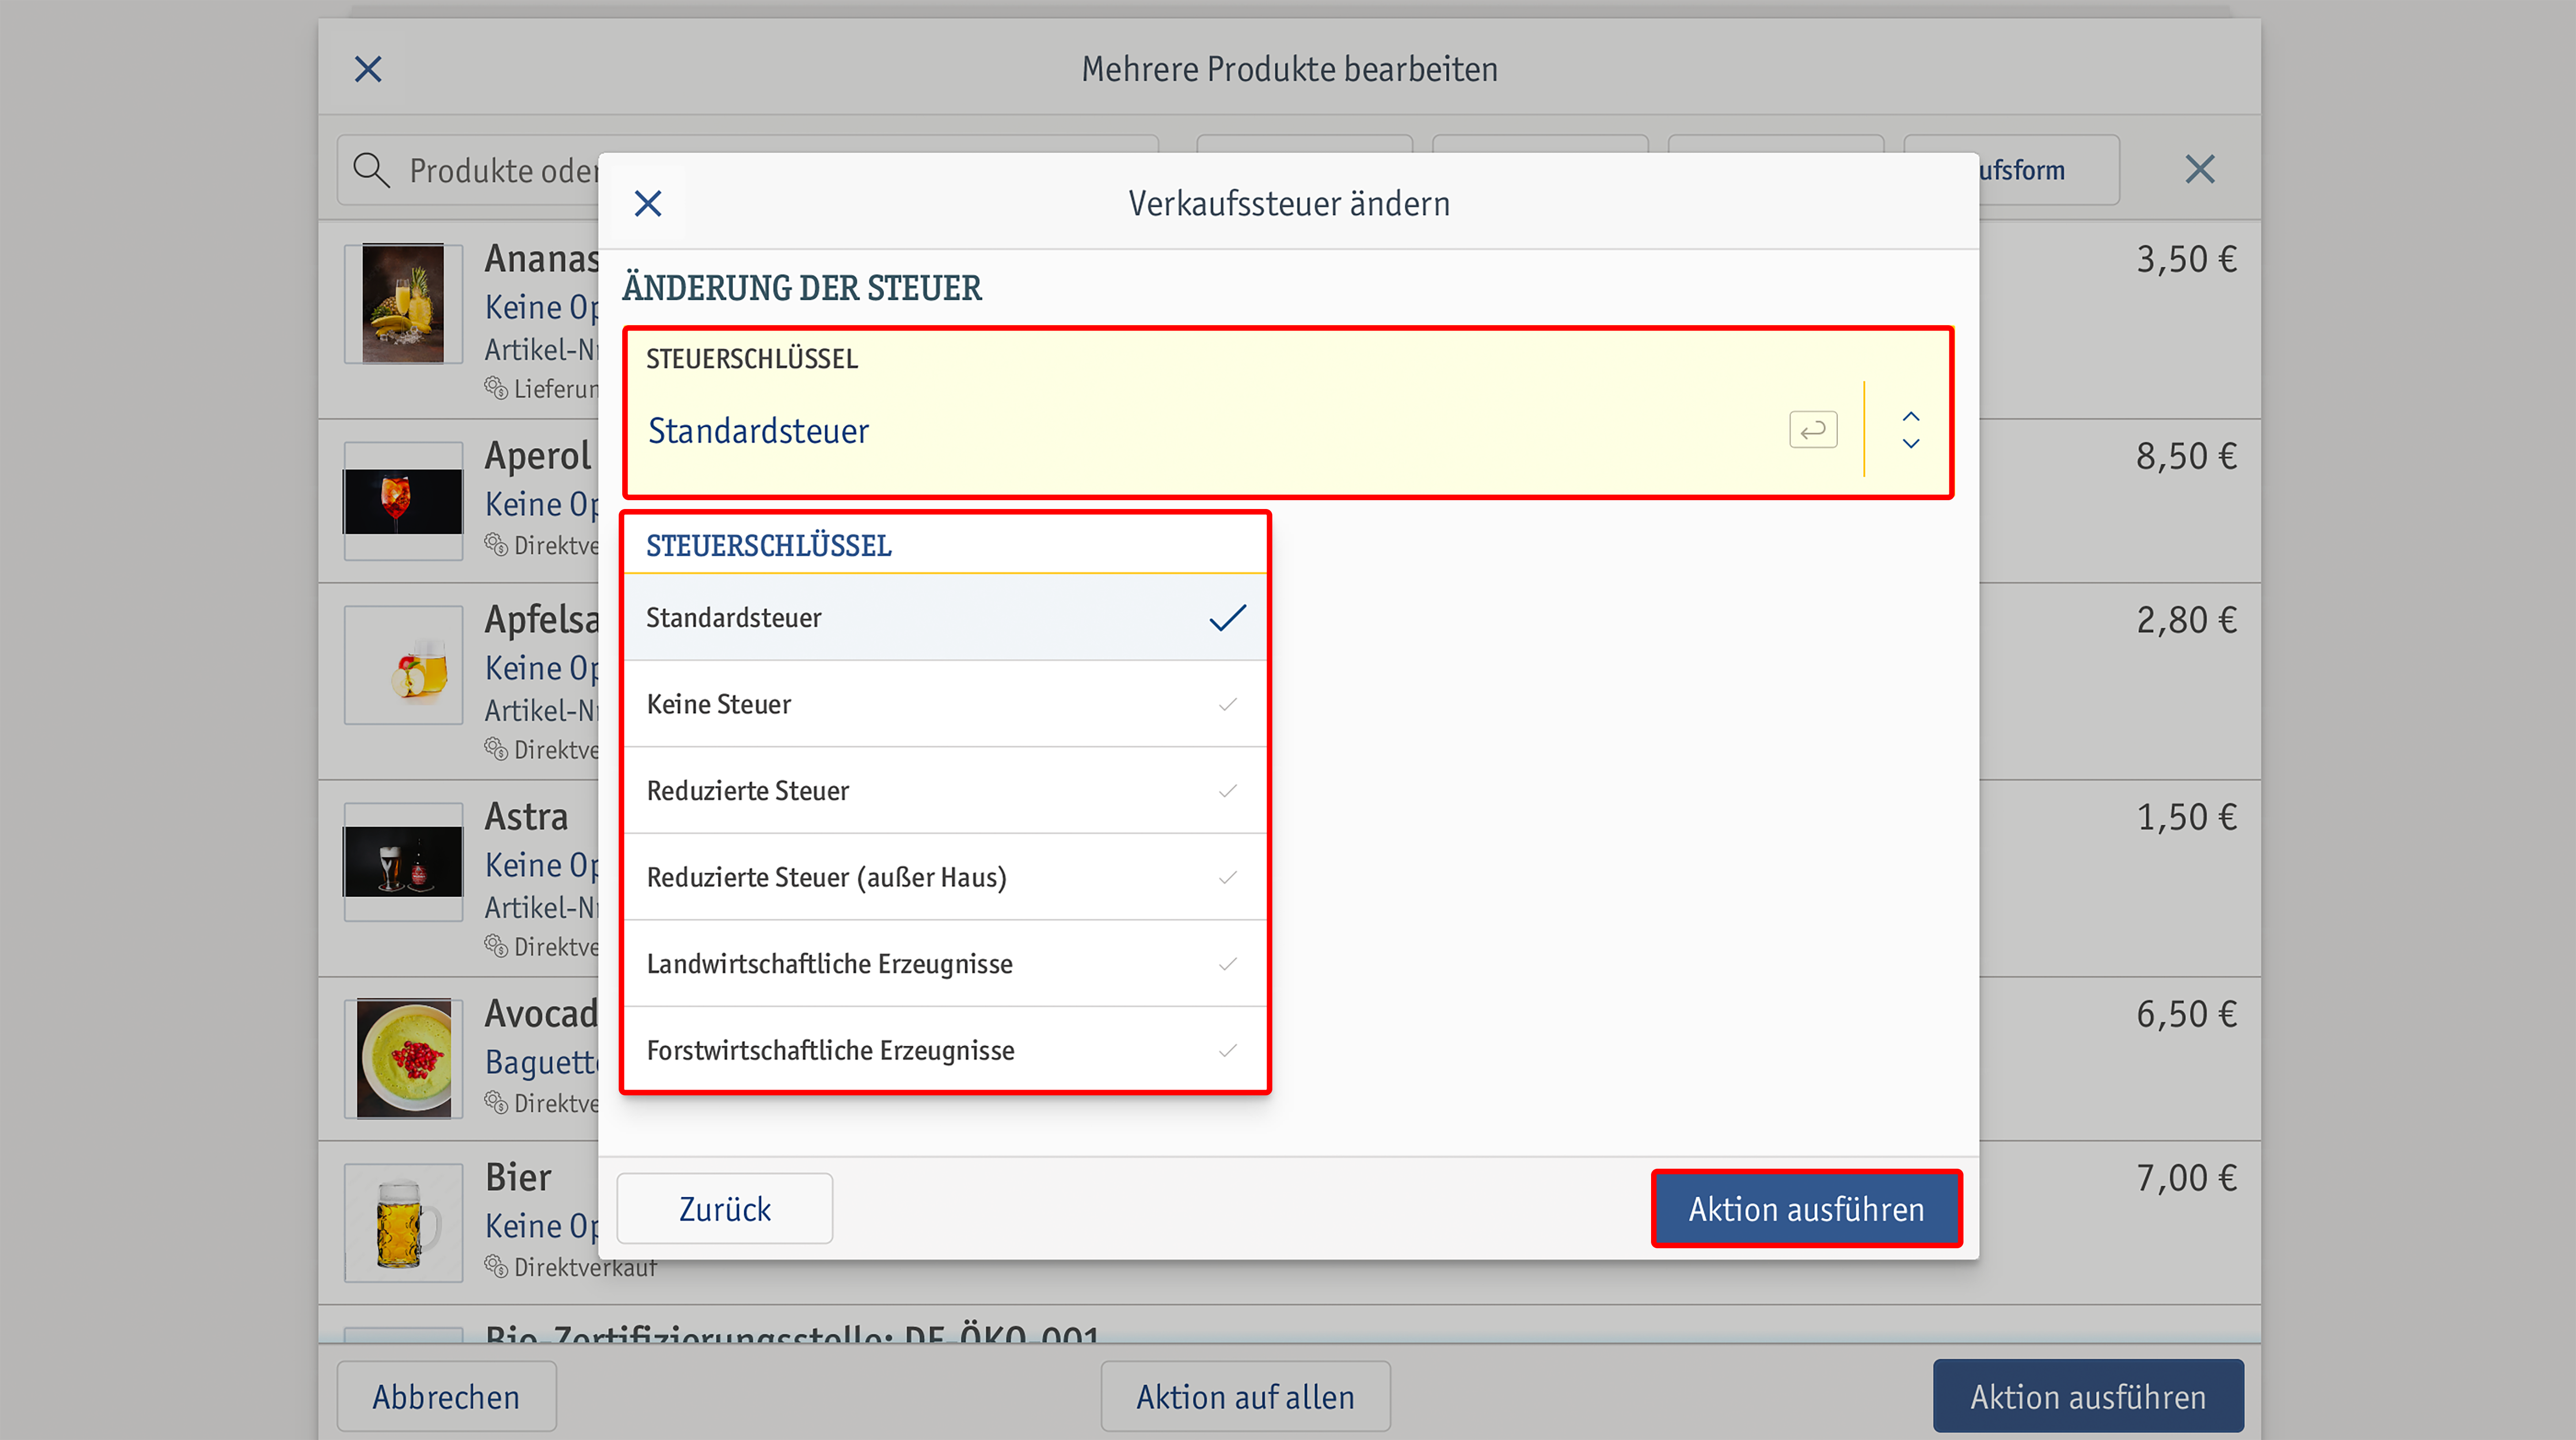
Task: Click the Bier product name
Action: pyautogui.click(x=518, y=1178)
